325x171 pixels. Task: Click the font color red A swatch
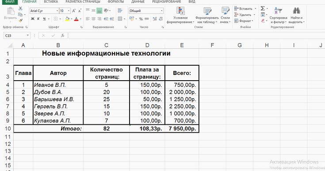point(76,19)
